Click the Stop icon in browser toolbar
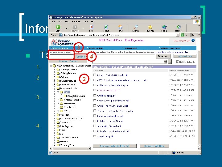The image size is (222, 167). [x=92, y=27]
